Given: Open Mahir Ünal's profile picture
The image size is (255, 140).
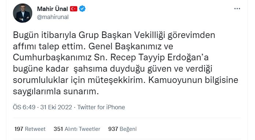Looking at the screenshot, I should click(22, 13).
